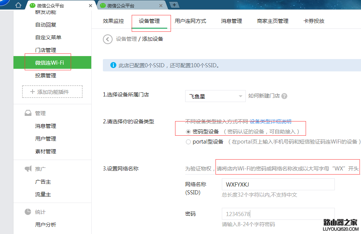The image size is (361, 234).
Task: Click the 统计 pie chart icon in sidebar
Action: 28,212
